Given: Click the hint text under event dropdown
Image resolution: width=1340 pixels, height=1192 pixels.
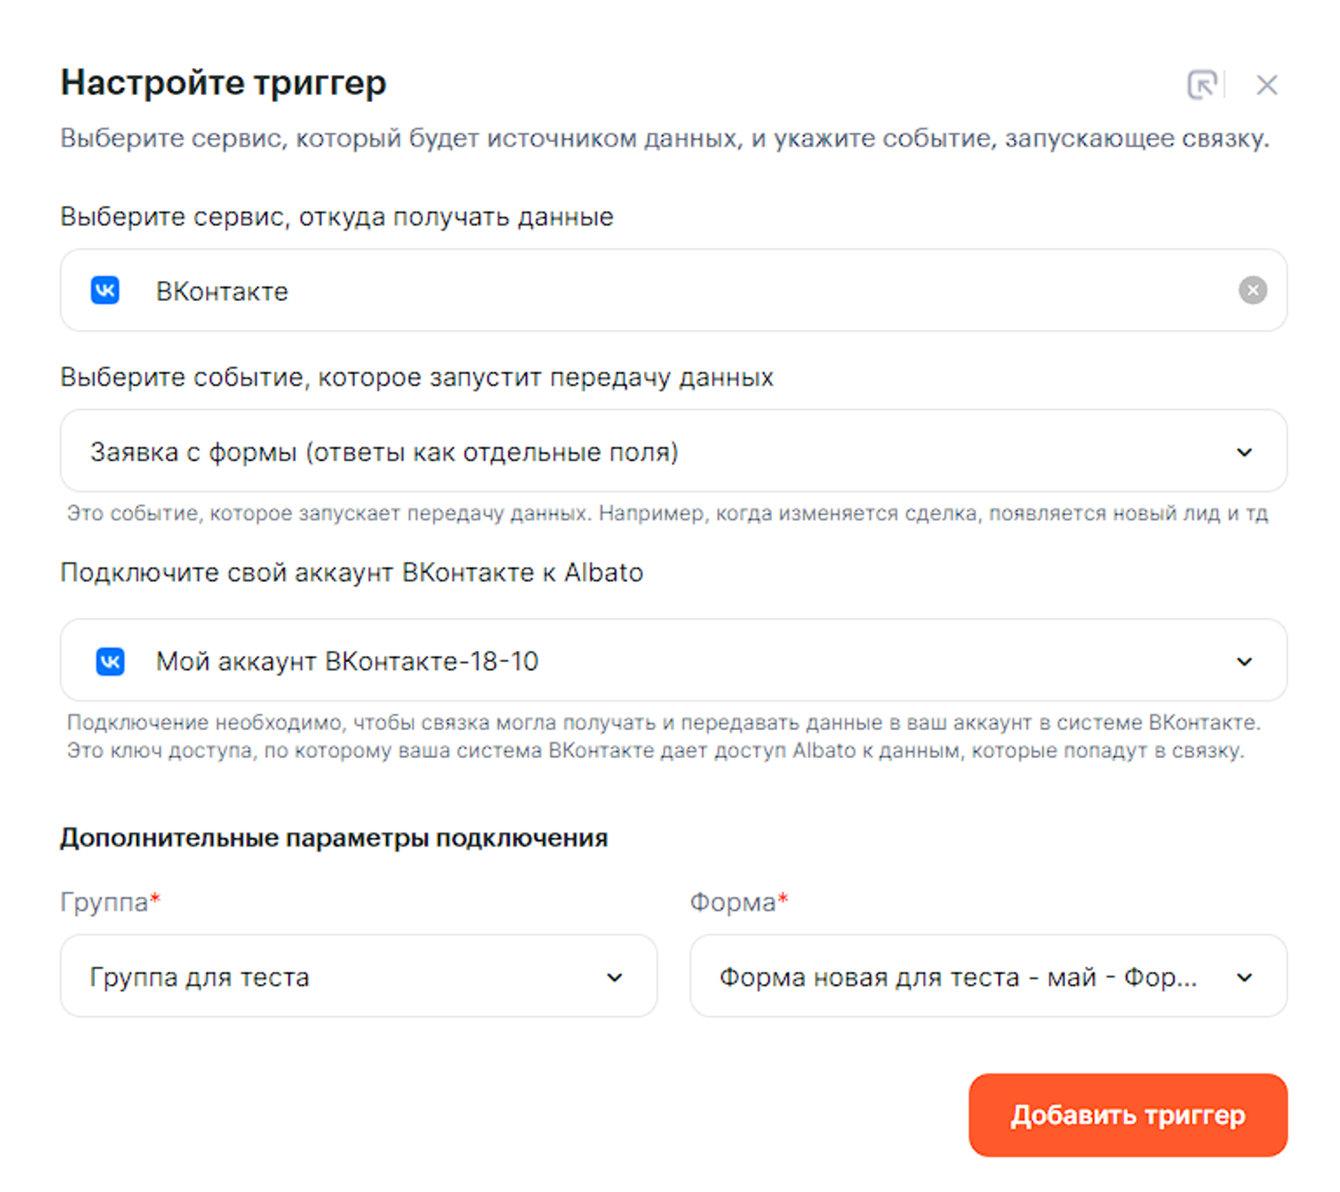Looking at the screenshot, I should tap(667, 513).
